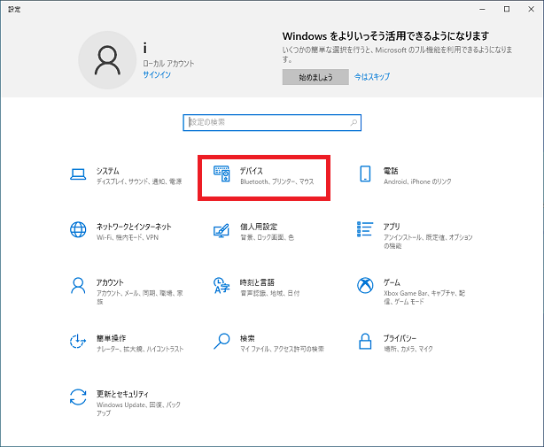Open the 検索 magnifier category icon
The height and width of the screenshot is (447, 544).
click(221, 342)
